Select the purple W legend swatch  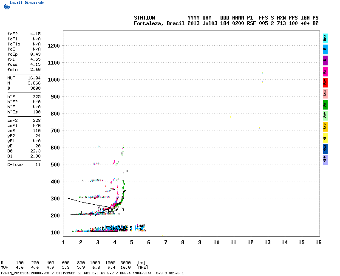325,60
